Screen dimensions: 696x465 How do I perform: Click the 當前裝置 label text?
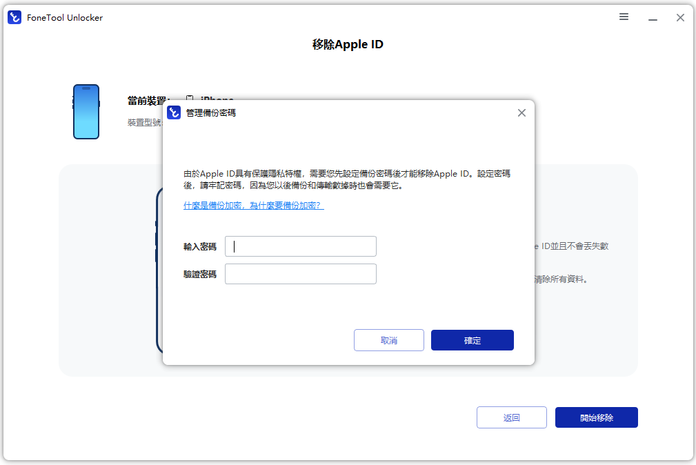point(148,101)
